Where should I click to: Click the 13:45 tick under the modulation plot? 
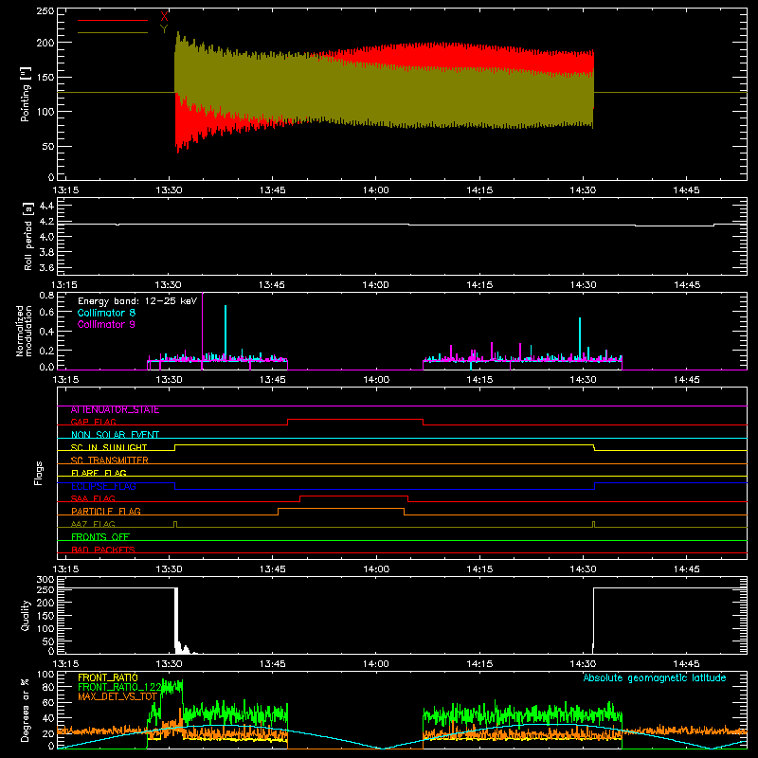272,380
